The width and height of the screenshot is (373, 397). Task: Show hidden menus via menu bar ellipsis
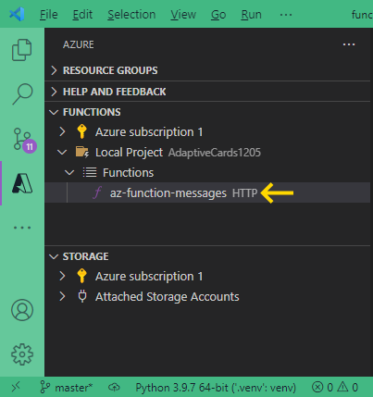tap(286, 15)
